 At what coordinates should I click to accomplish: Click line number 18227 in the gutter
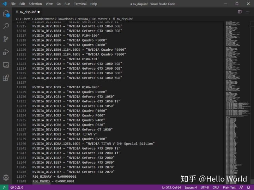tap(22, 83)
